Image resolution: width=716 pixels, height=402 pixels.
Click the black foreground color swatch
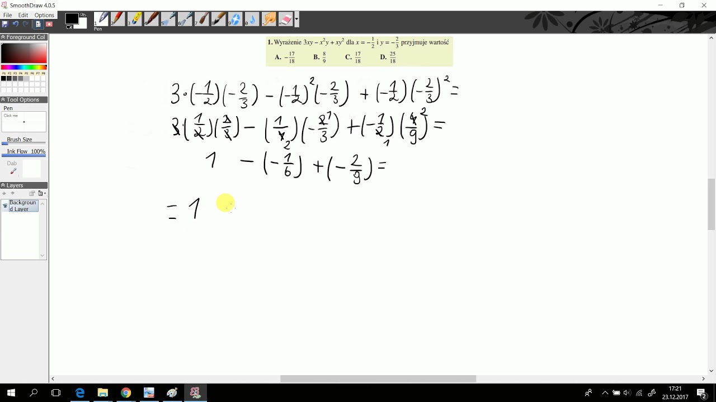72,18
